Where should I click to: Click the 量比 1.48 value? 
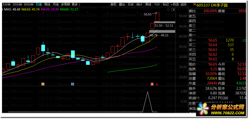243,78
